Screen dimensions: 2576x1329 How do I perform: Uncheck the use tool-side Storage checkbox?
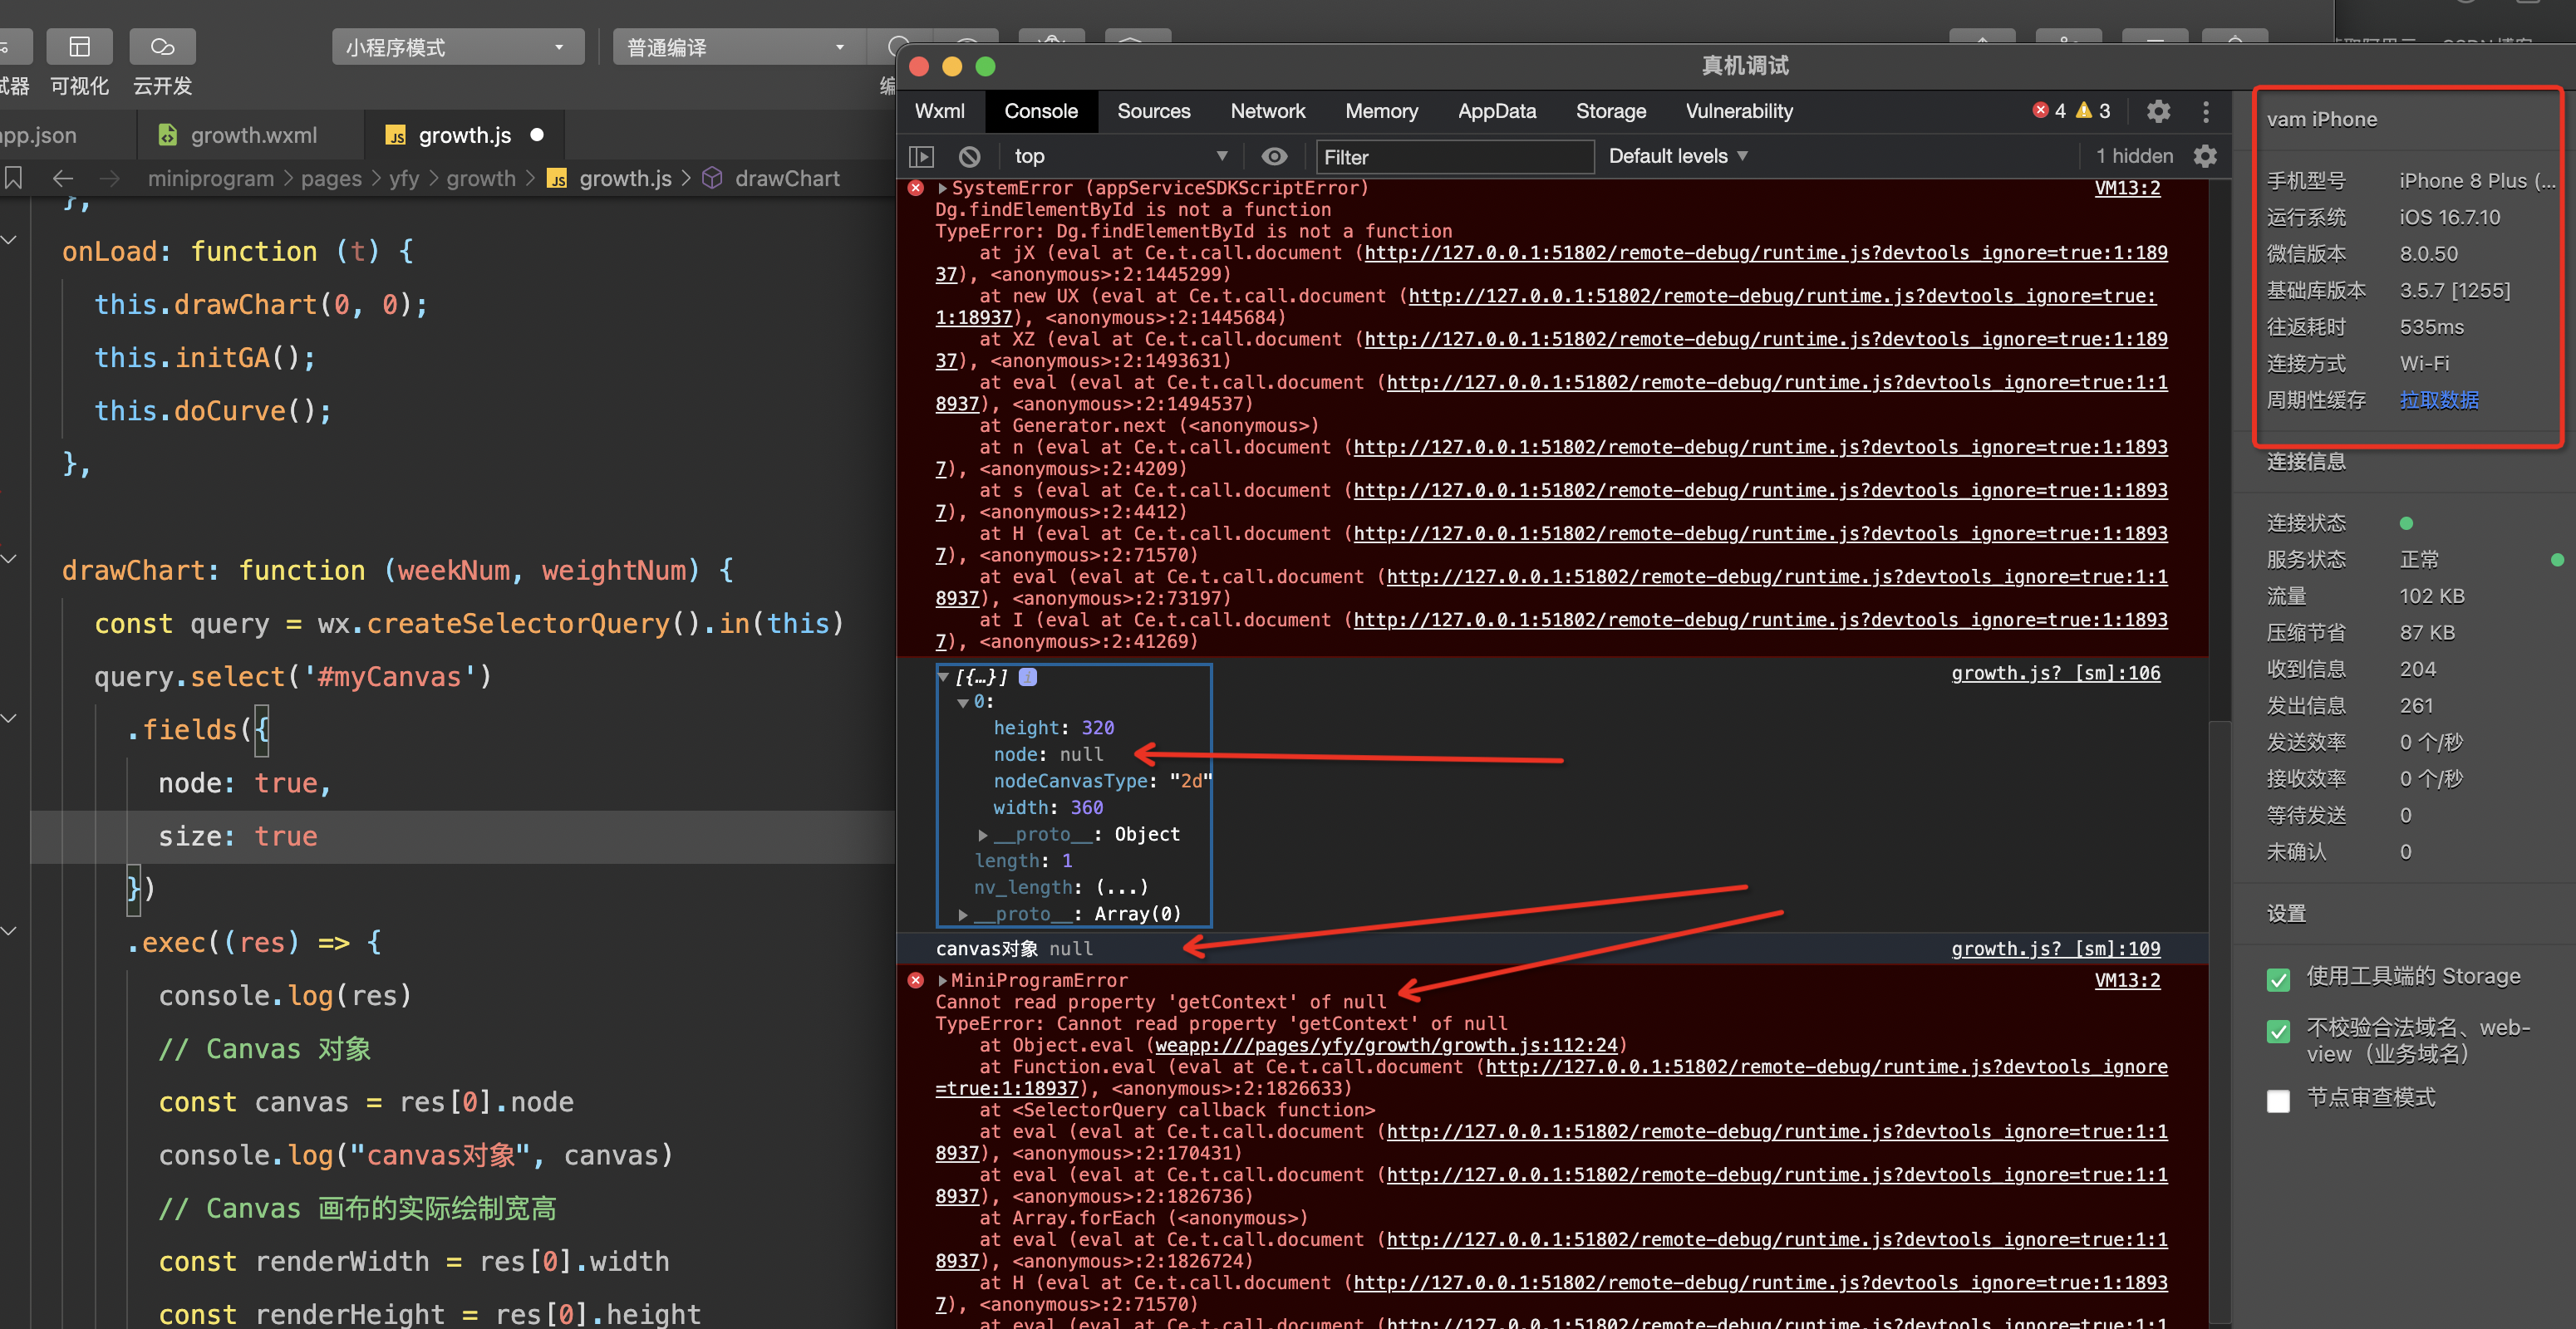[2278, 979]
